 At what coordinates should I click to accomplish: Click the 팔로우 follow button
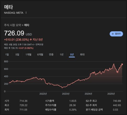(116, 34)
